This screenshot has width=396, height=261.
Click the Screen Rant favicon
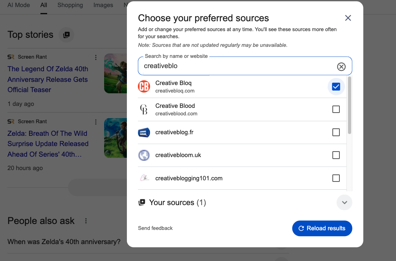[11, 57]
